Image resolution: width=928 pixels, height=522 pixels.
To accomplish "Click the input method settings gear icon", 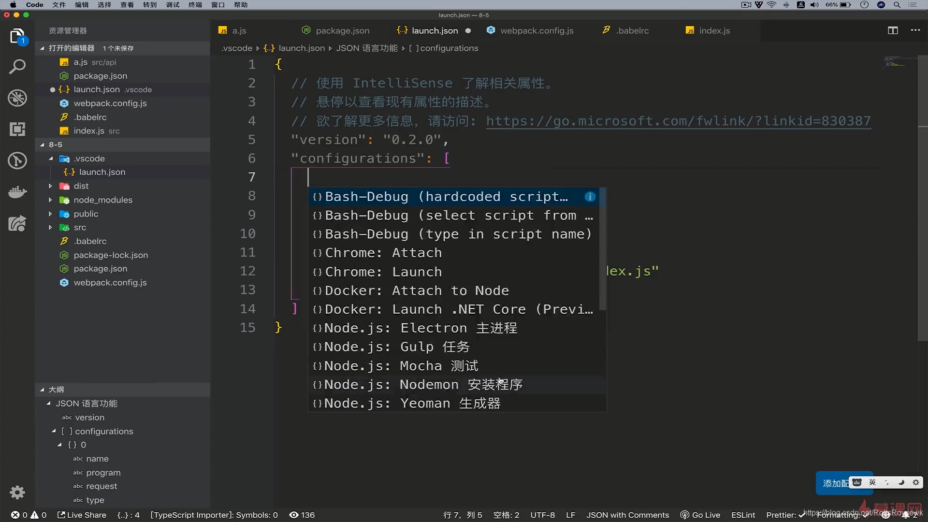I will pyautogui.click(x=915, y=482).
